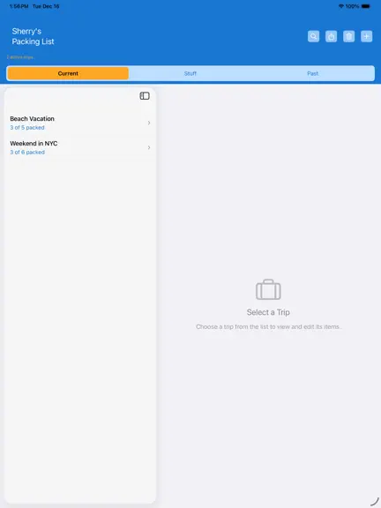Click '3 of 6 packed' progress text
Screen dimensions: 381x508
click(27, 153)
